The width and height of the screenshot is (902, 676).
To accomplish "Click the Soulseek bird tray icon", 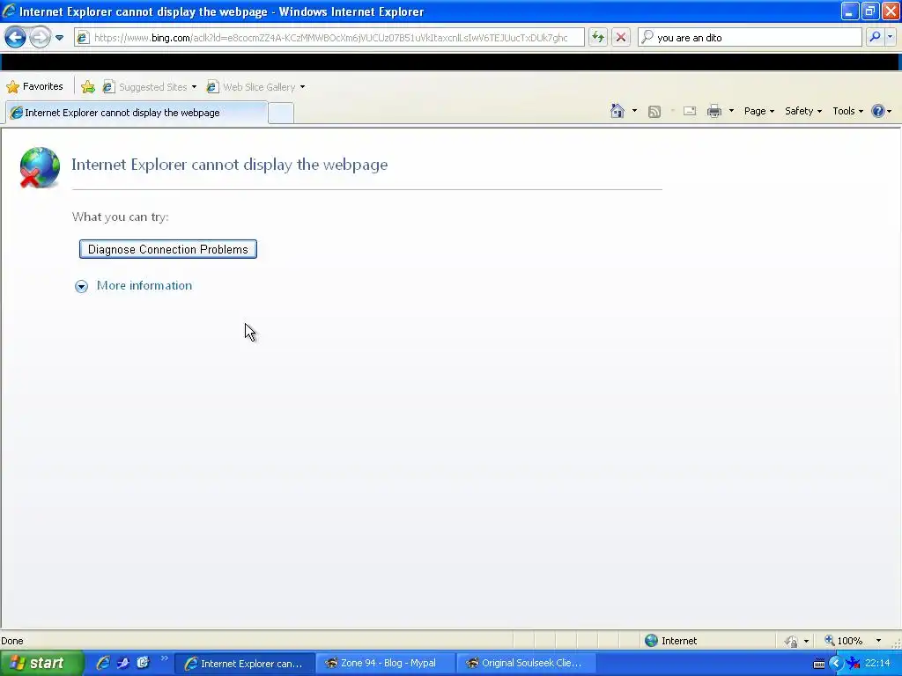I will pyautogui.click(x=854, y=664).
